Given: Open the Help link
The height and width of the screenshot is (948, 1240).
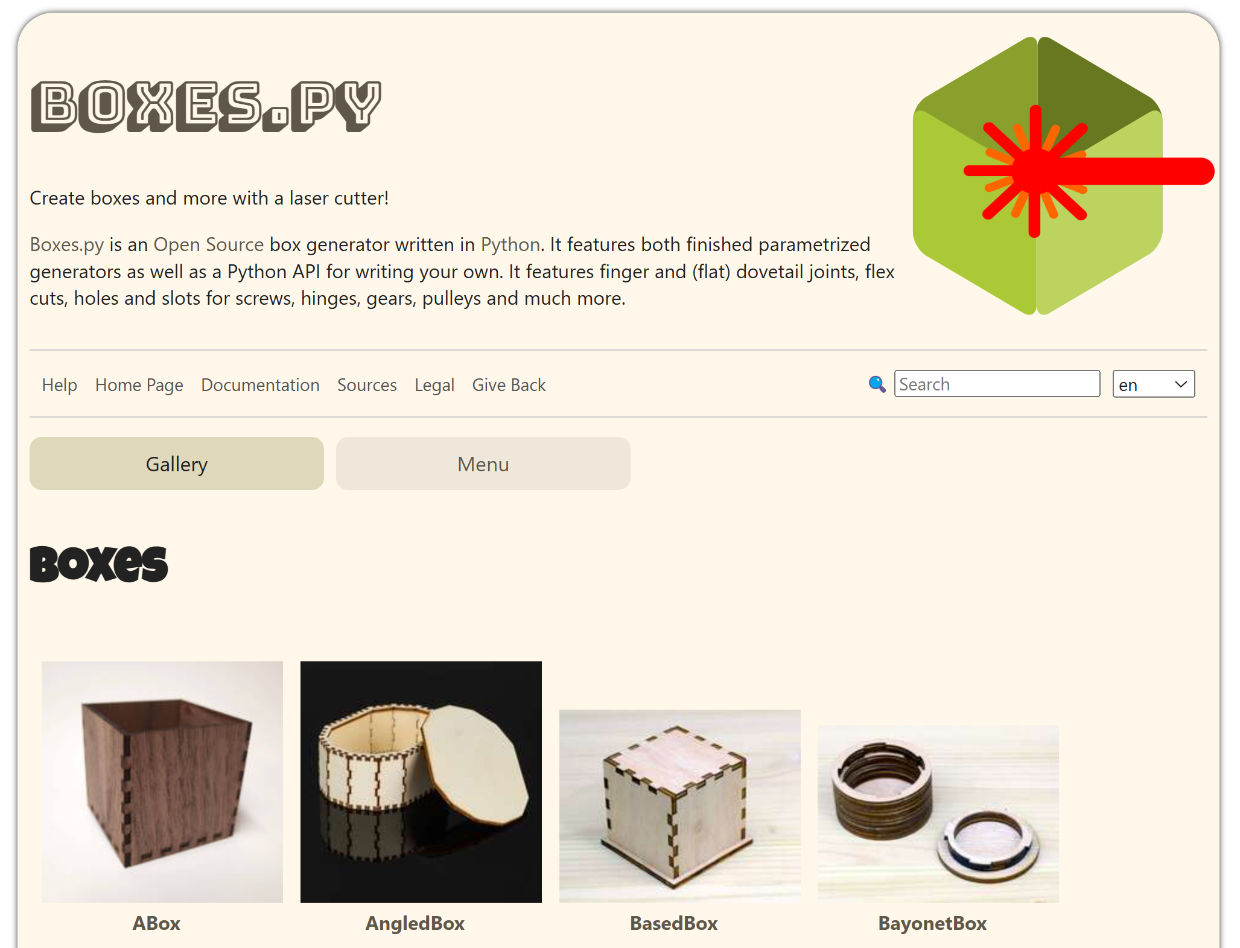Looking at the screenshot, I should click(x=60, y=385).
